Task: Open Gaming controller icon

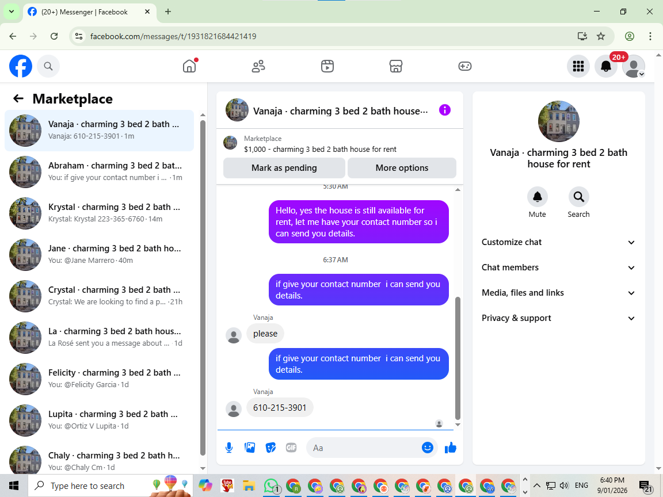Action: pyautogui.click(x=464, y=66)
